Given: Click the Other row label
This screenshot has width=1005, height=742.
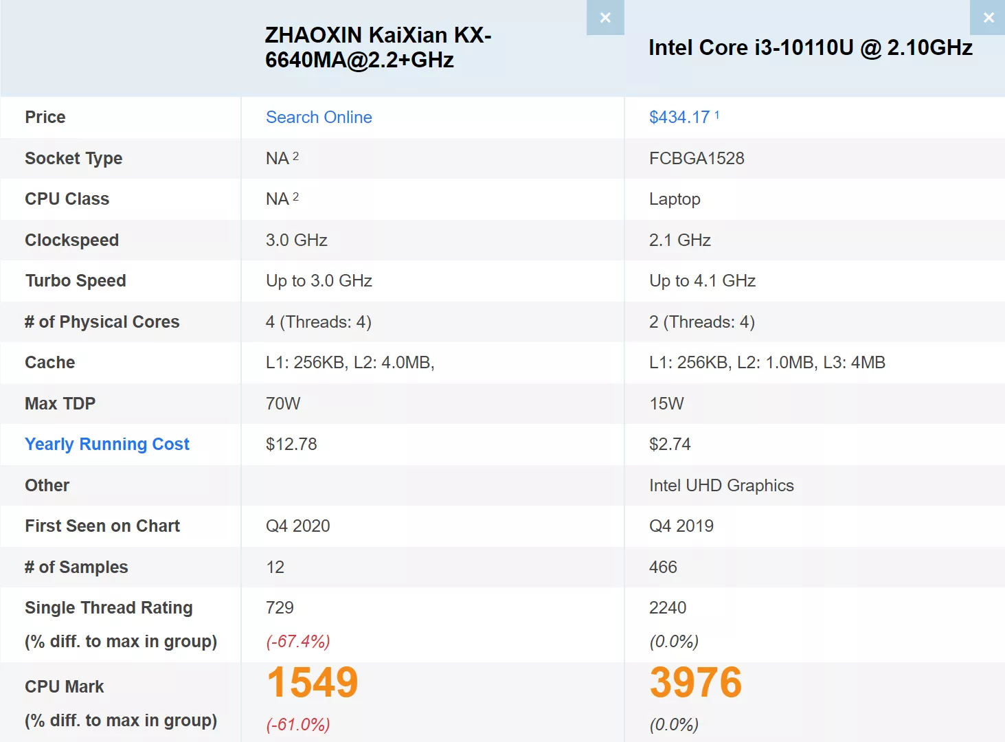Looking at the screenshot, I should pos(47,485).
